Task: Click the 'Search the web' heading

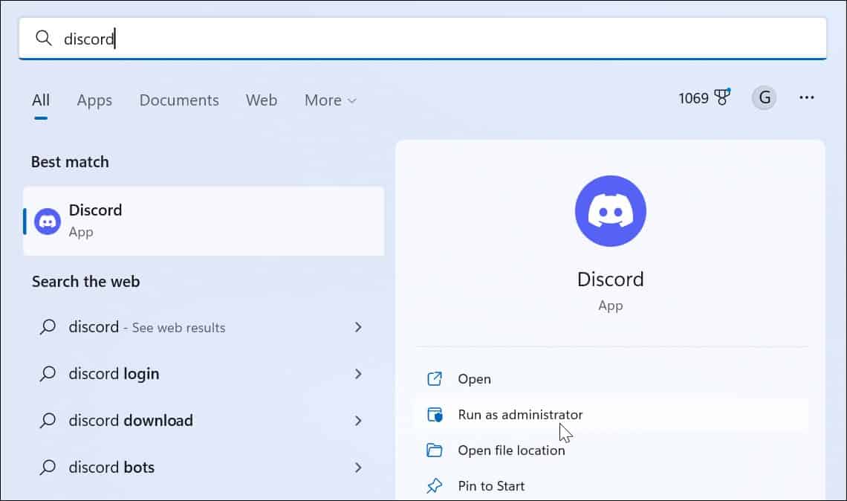Action: click(85, 282)
